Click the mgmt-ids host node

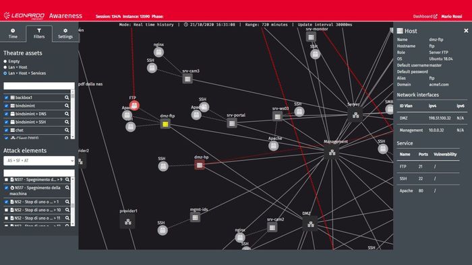195,217
